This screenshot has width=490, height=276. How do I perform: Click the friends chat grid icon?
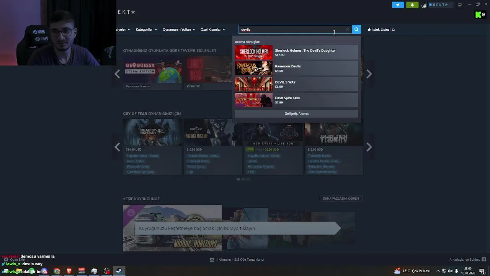[484, 260]
